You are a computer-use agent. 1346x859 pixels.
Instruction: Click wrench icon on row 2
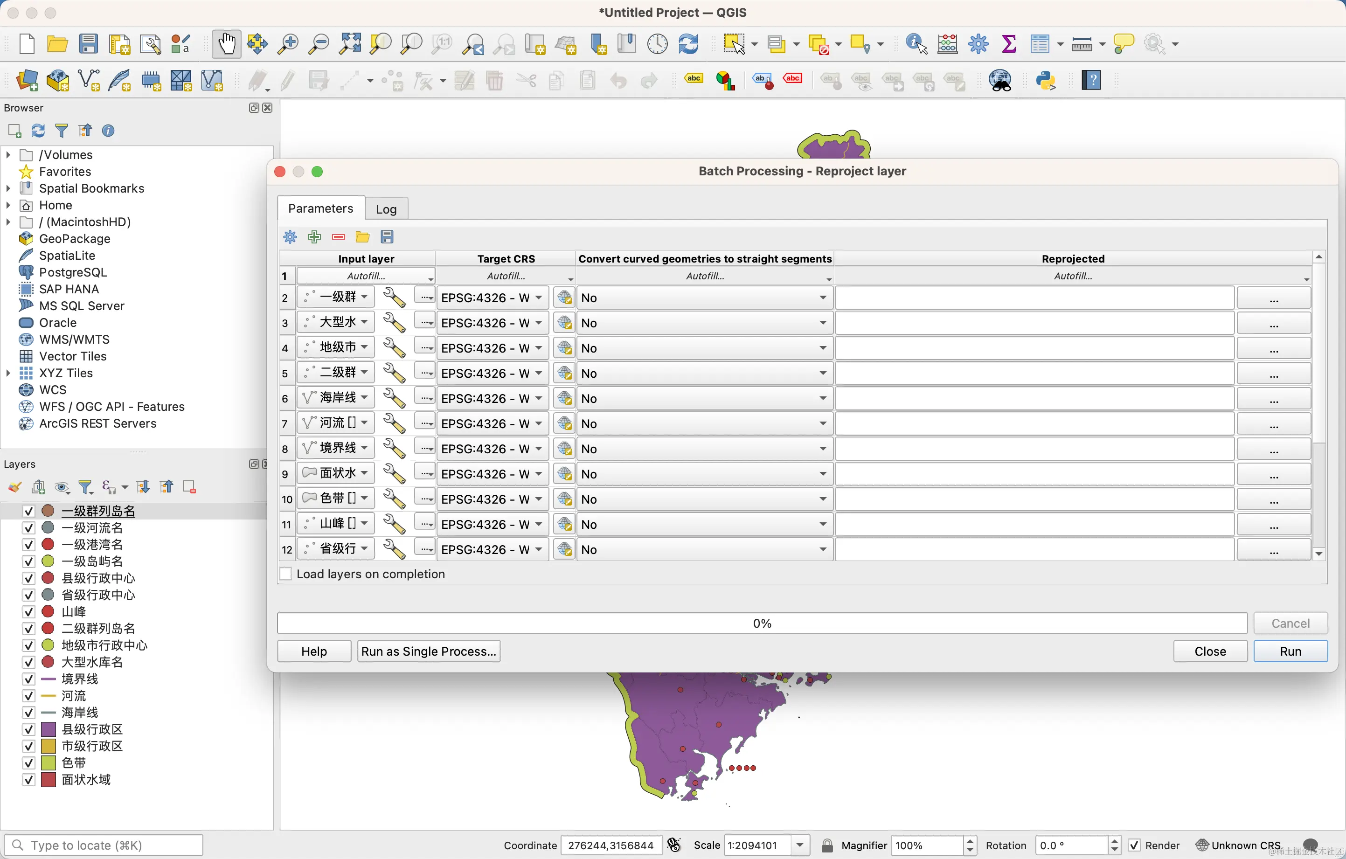coord(394,298)
